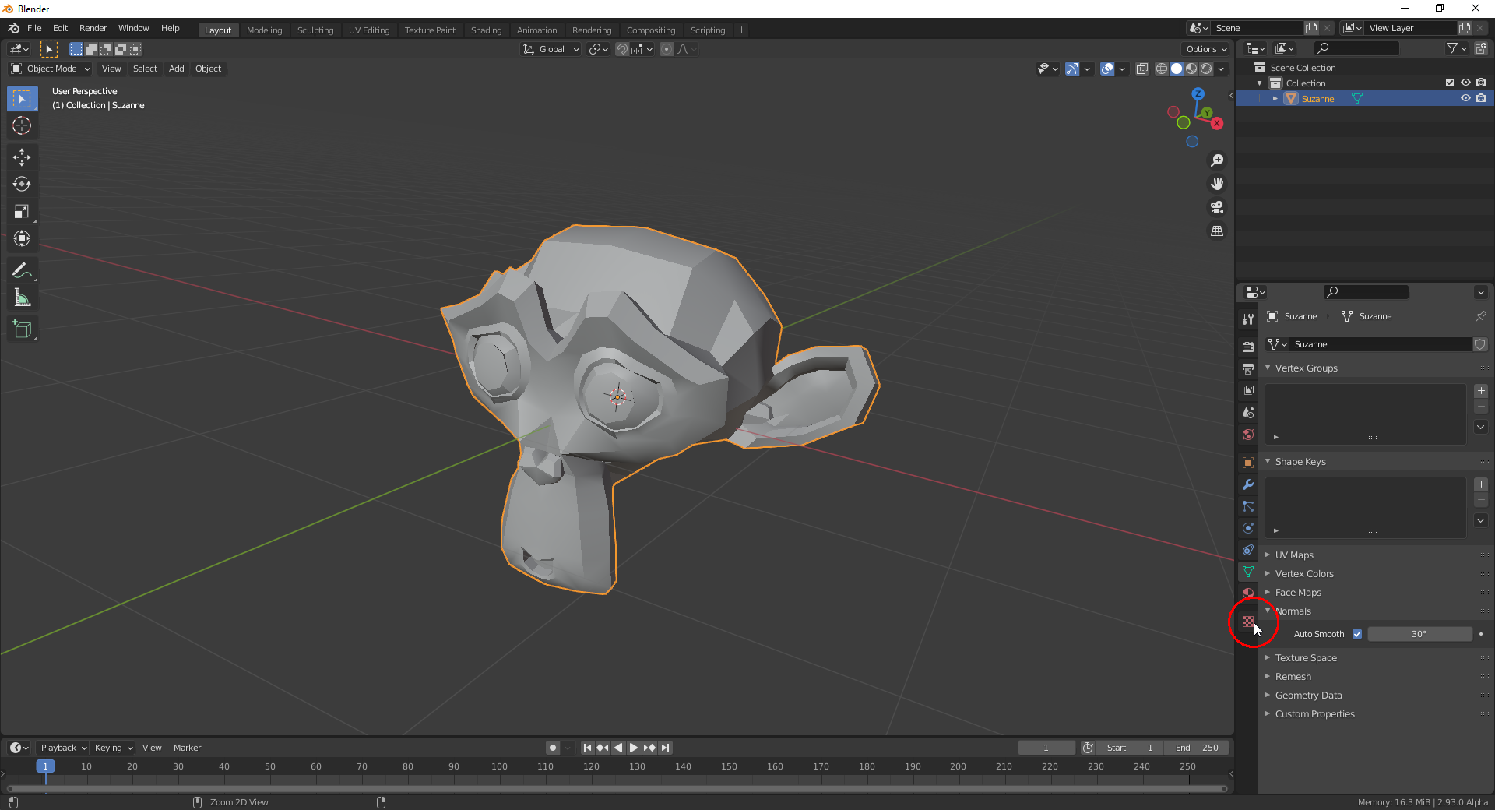Viewport: 1495px width, 810px height.
Task: Open the View Layer properties tab
Action: tap(1248, 390)
